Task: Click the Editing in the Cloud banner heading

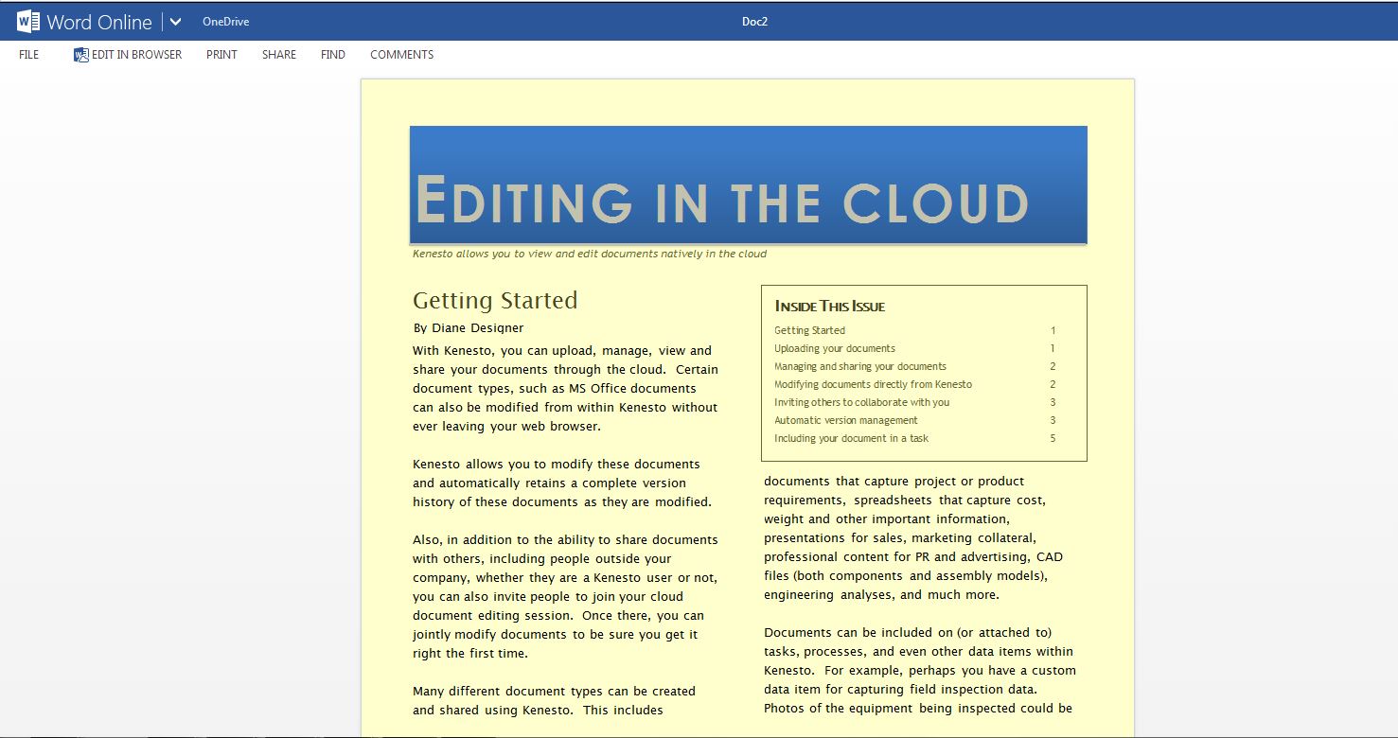Action: tap(721, 201)
